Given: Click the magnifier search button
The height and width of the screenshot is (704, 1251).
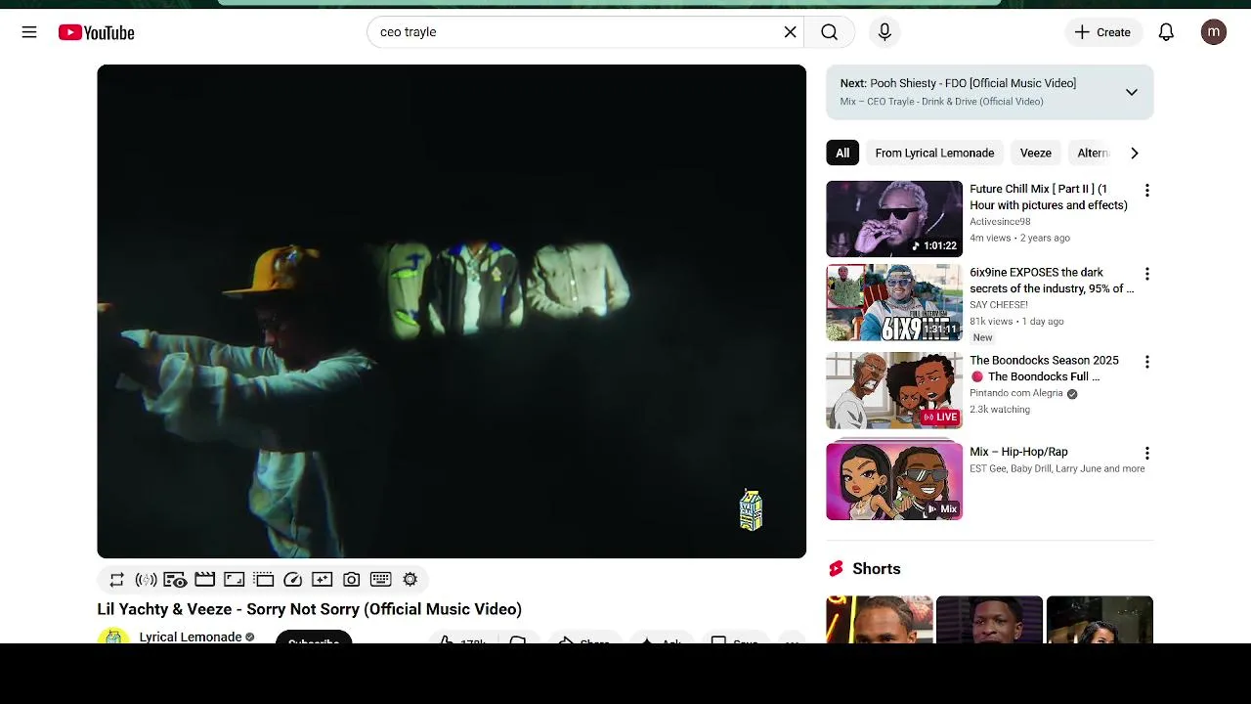Looking at the screenshot, I should (x=829, y=32).
